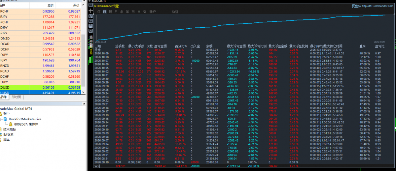The image size is (396, 171).
Task: Select the 账户 node in Navigator tree
Action: tap(7, 114)
